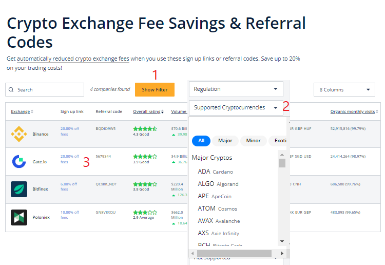Select the All filter pill
The width and height of the screenshot is (385, 265).
pos(201,140)
